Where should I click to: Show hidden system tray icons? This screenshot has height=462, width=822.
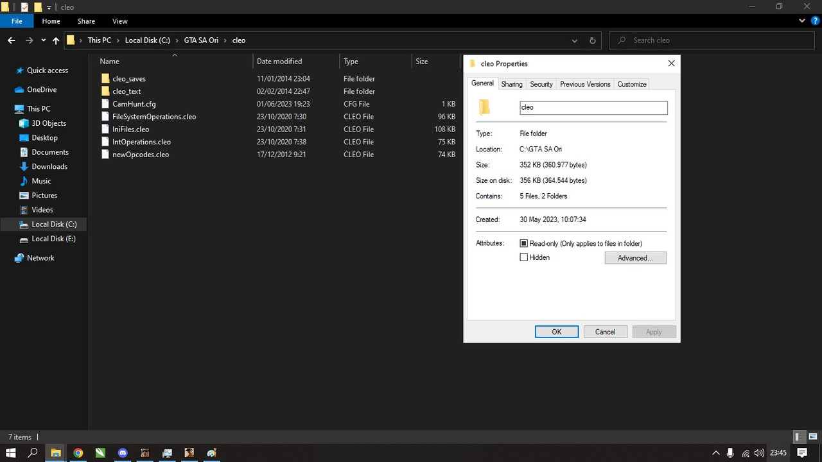click(x=716, y=452)
